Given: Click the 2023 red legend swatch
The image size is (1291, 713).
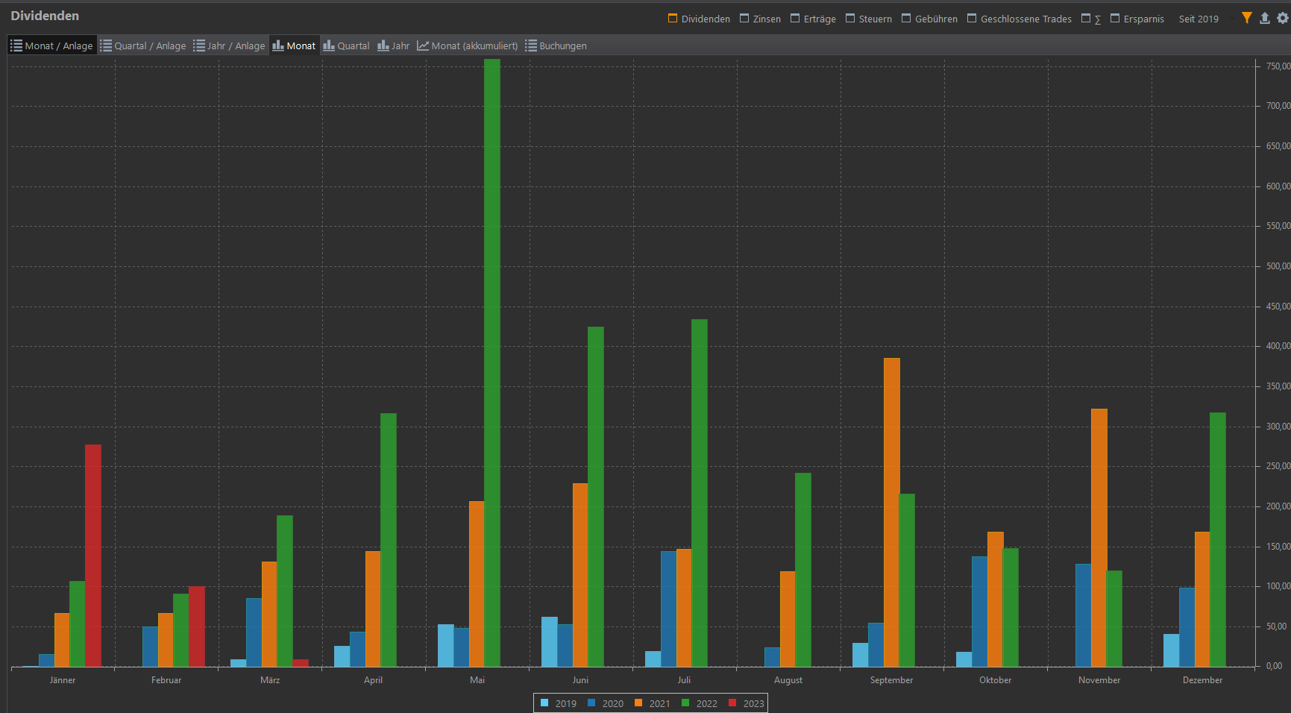Looking at the screenshot, I should [732, 703].
